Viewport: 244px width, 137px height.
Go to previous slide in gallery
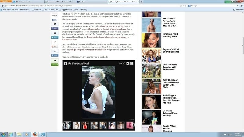tap(128, 63)
